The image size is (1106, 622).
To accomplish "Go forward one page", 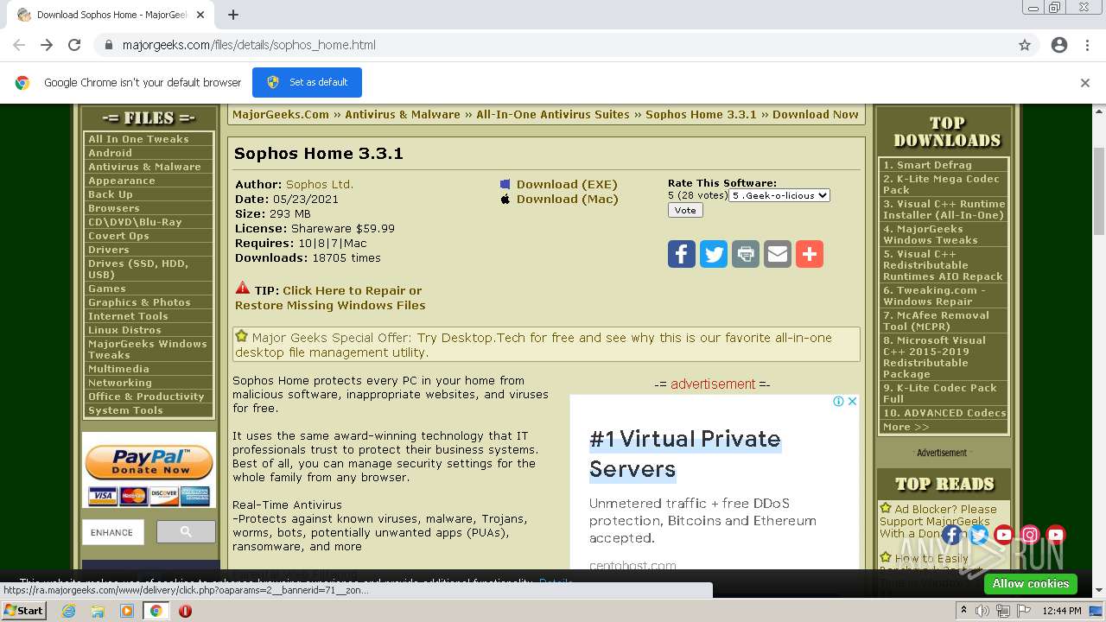I will click(47, 45).
